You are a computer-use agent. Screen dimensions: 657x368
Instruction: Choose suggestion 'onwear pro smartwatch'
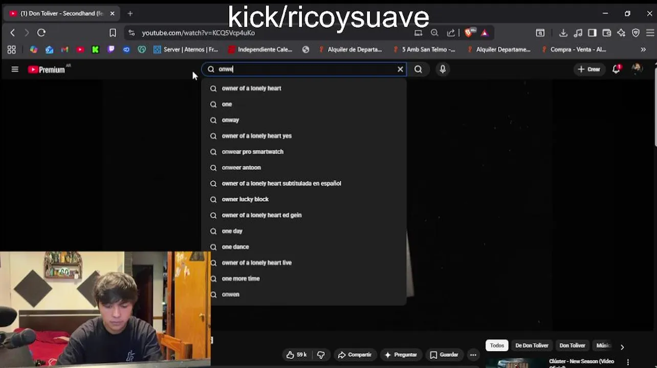coord(304,152)
